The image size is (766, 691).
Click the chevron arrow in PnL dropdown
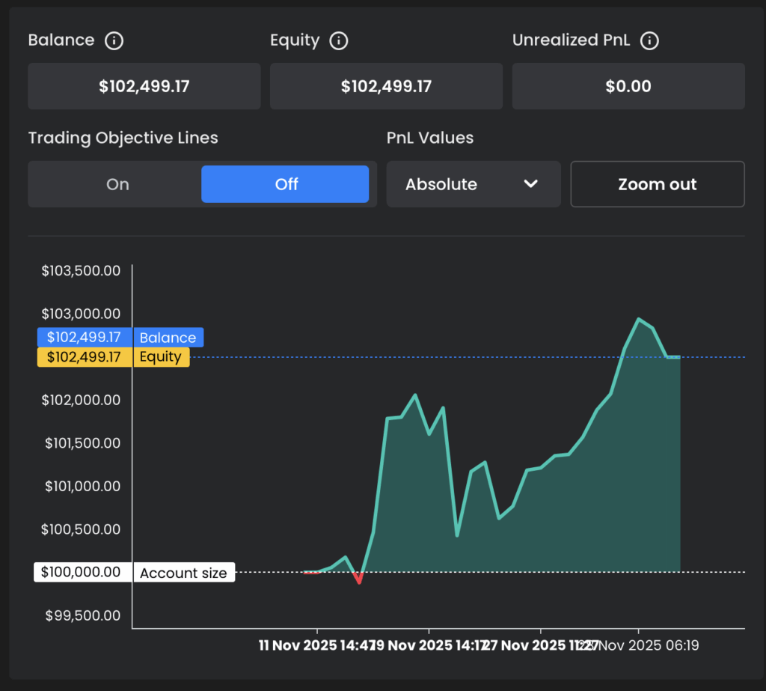click(x=531, y=184)
